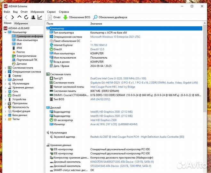The image size is (211, 173).
Task: Click the Конфигурация tree icon
Action: click(x=10, y=111)
